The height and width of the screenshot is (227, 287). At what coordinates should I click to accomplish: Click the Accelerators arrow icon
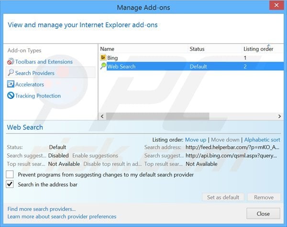click(x=11, y=84)
